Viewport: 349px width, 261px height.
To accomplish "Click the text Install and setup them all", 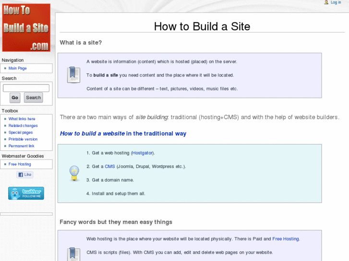I will [x=119, y=193].
